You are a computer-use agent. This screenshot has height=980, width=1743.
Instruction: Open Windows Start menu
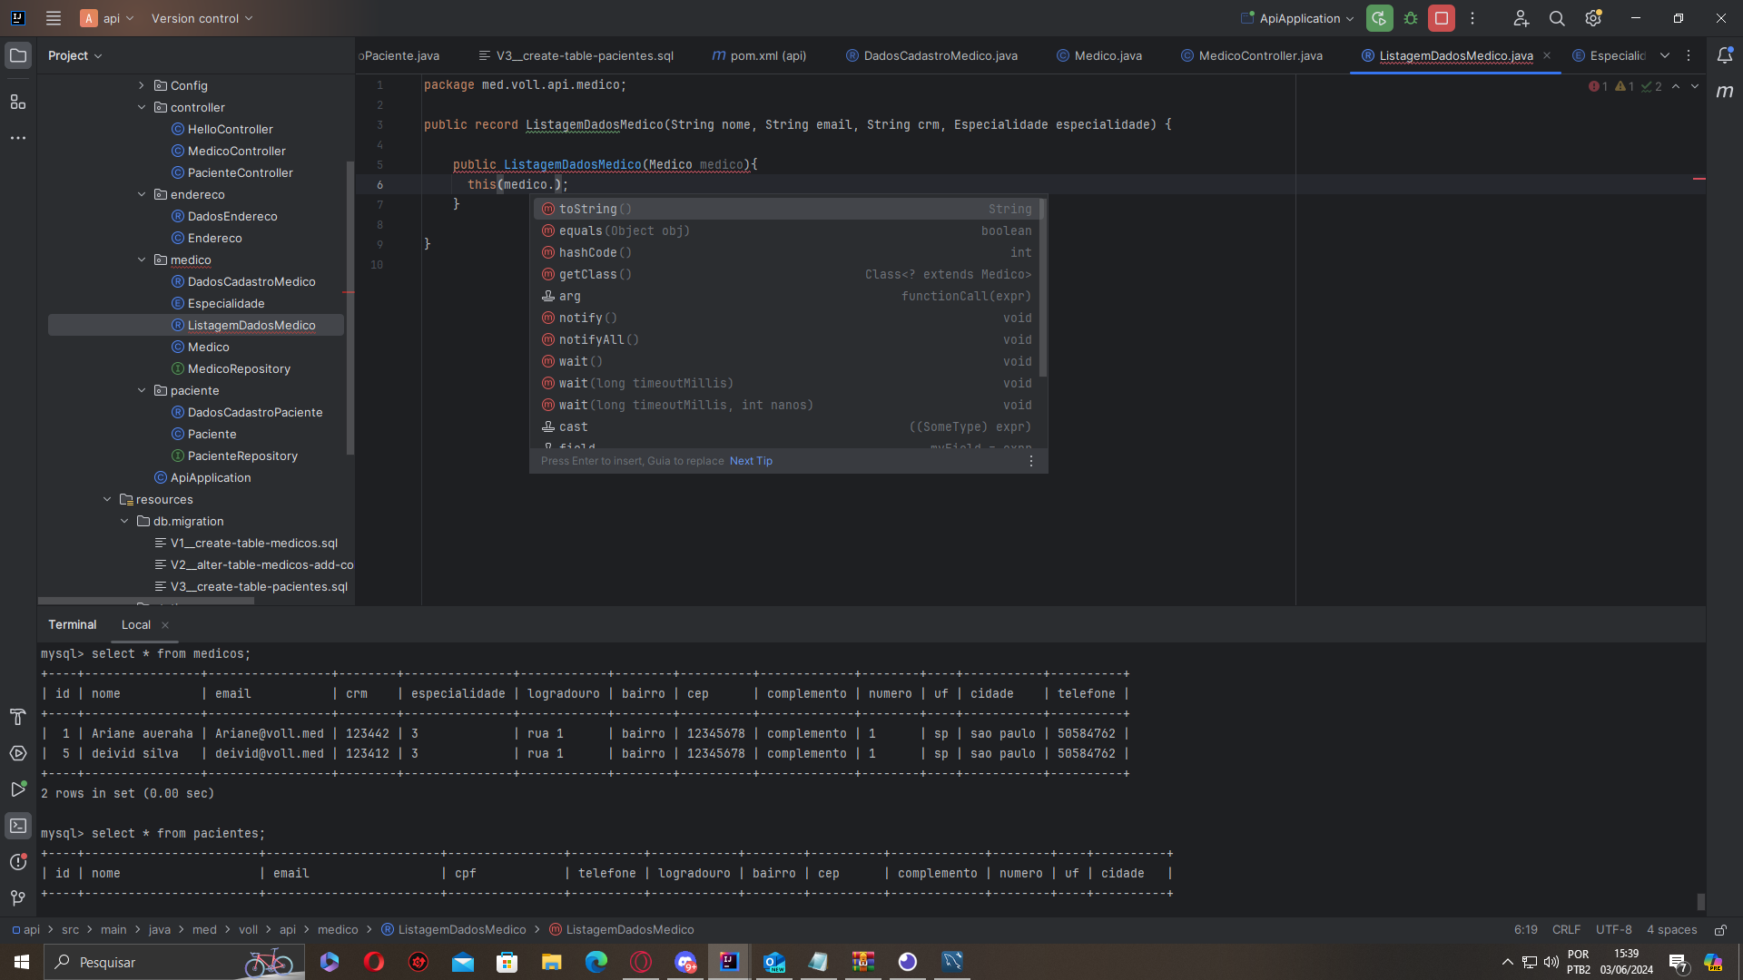coord(22,962)
